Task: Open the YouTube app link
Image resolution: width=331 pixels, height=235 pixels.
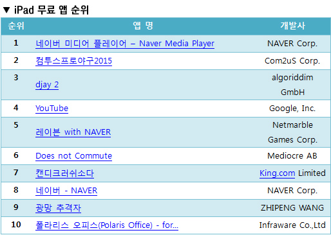Action: pos(52,109)
